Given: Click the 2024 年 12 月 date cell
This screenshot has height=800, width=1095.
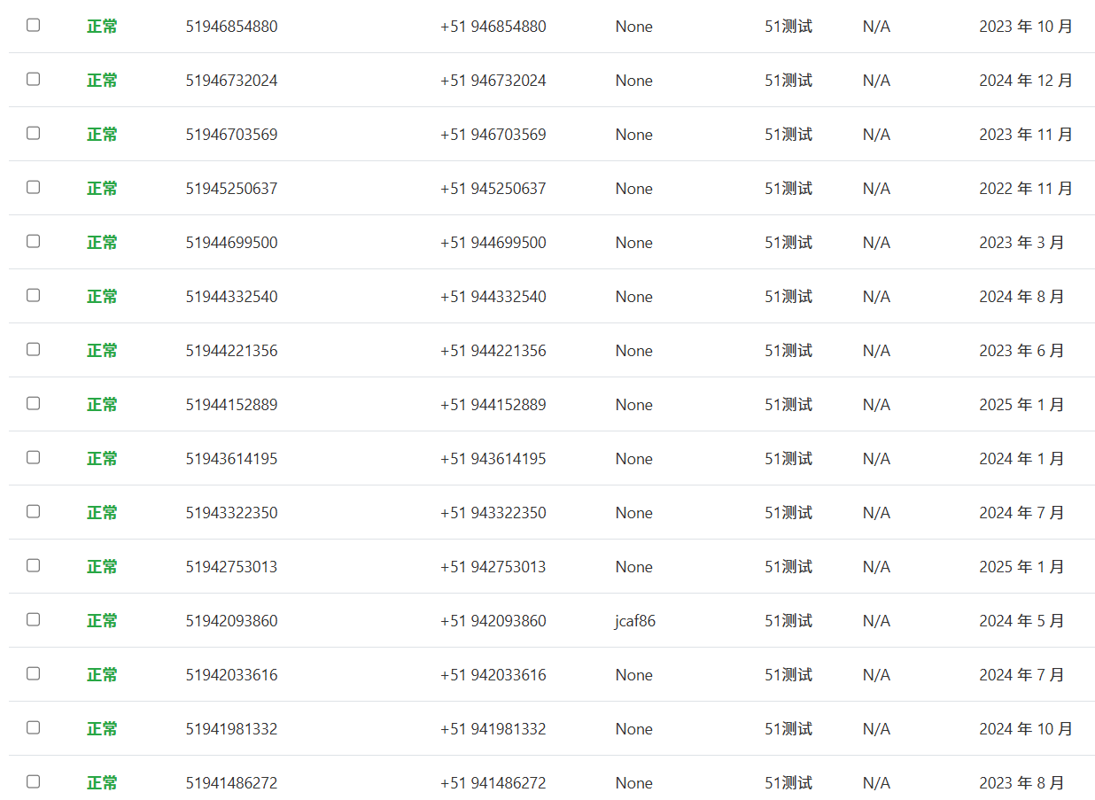Looking at the screenshot, I should [x=1025, y=81].
